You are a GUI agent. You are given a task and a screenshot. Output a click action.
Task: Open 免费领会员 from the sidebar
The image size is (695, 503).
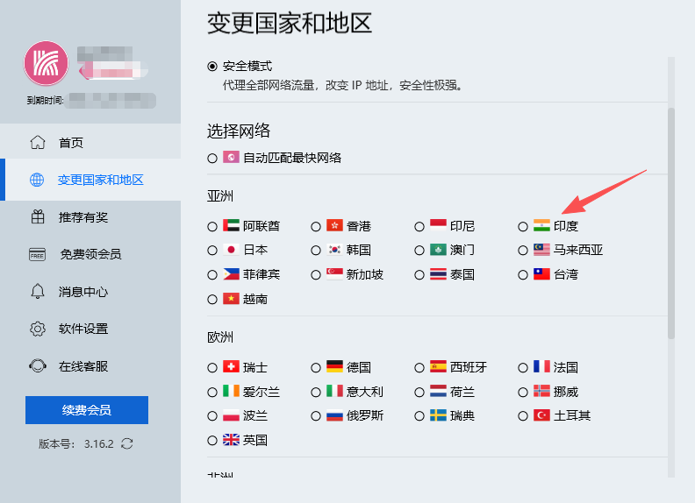[x=90, y=255]
